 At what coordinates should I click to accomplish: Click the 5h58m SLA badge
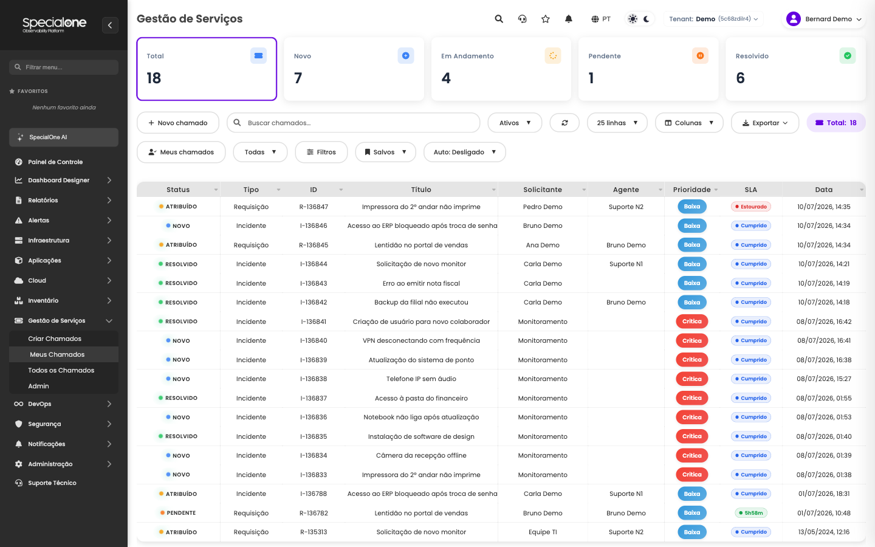click(751, 513)
